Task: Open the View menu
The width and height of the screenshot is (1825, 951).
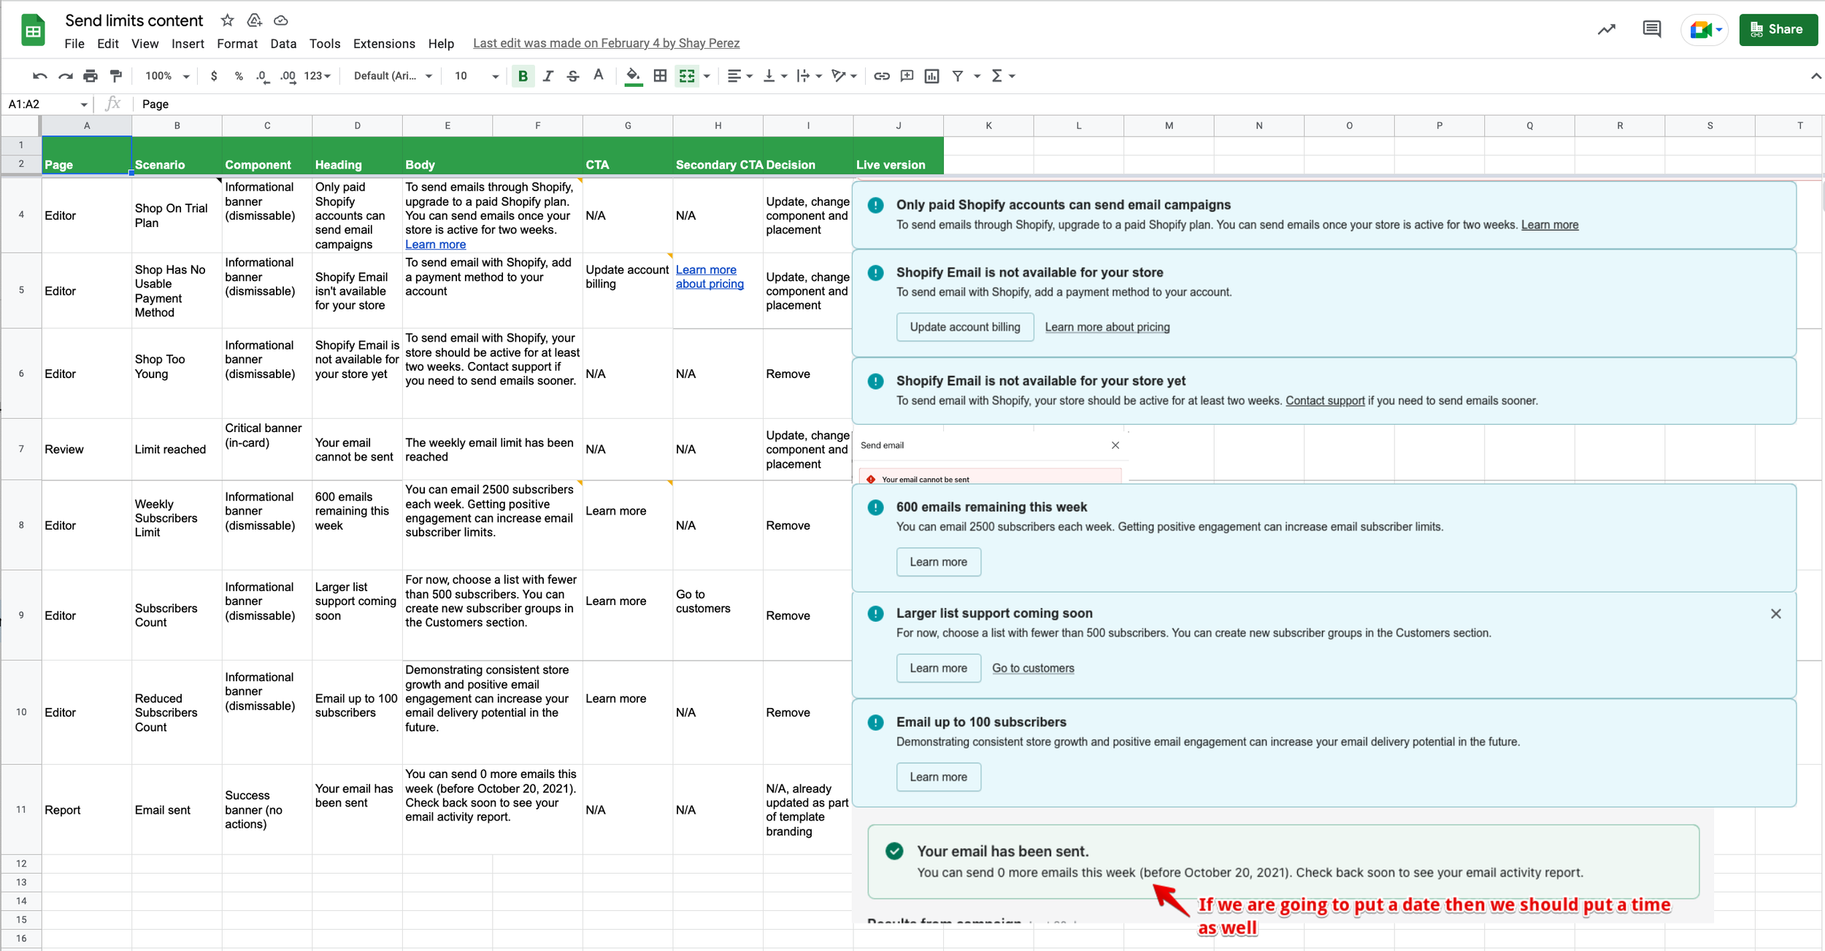Action: 145,44
